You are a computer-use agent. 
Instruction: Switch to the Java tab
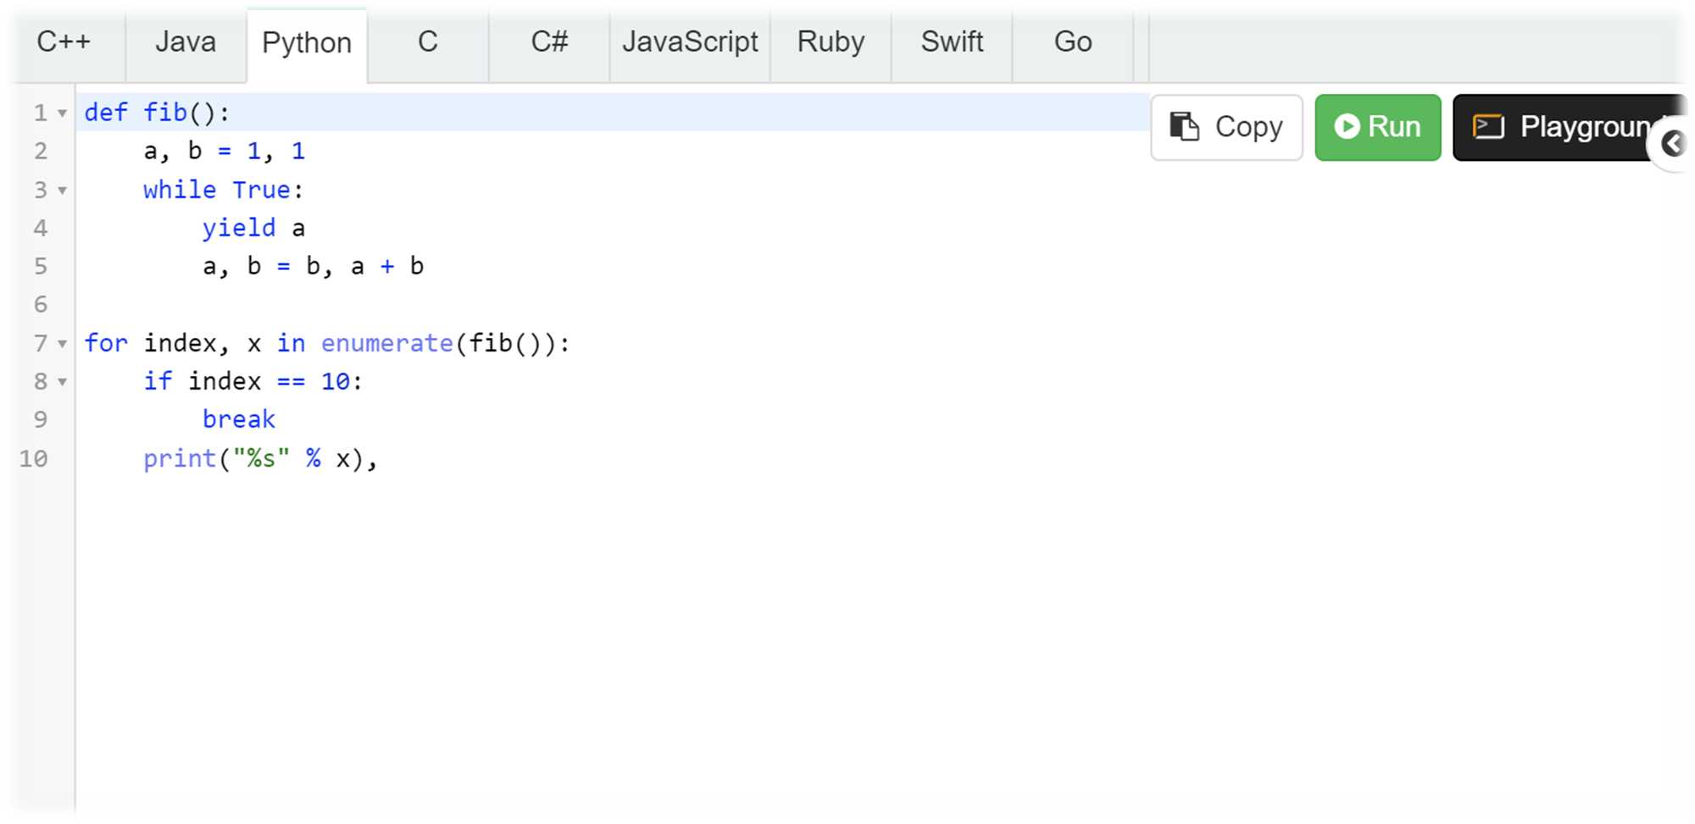click(x=186, y=42)
